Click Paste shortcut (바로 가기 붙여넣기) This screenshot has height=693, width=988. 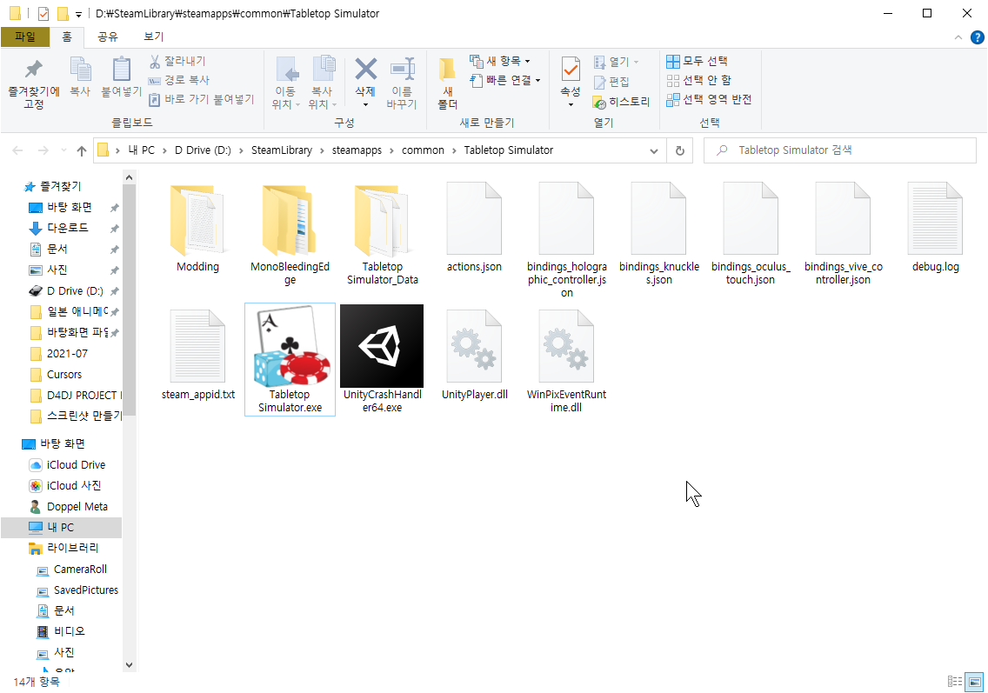tap(202, 99)
